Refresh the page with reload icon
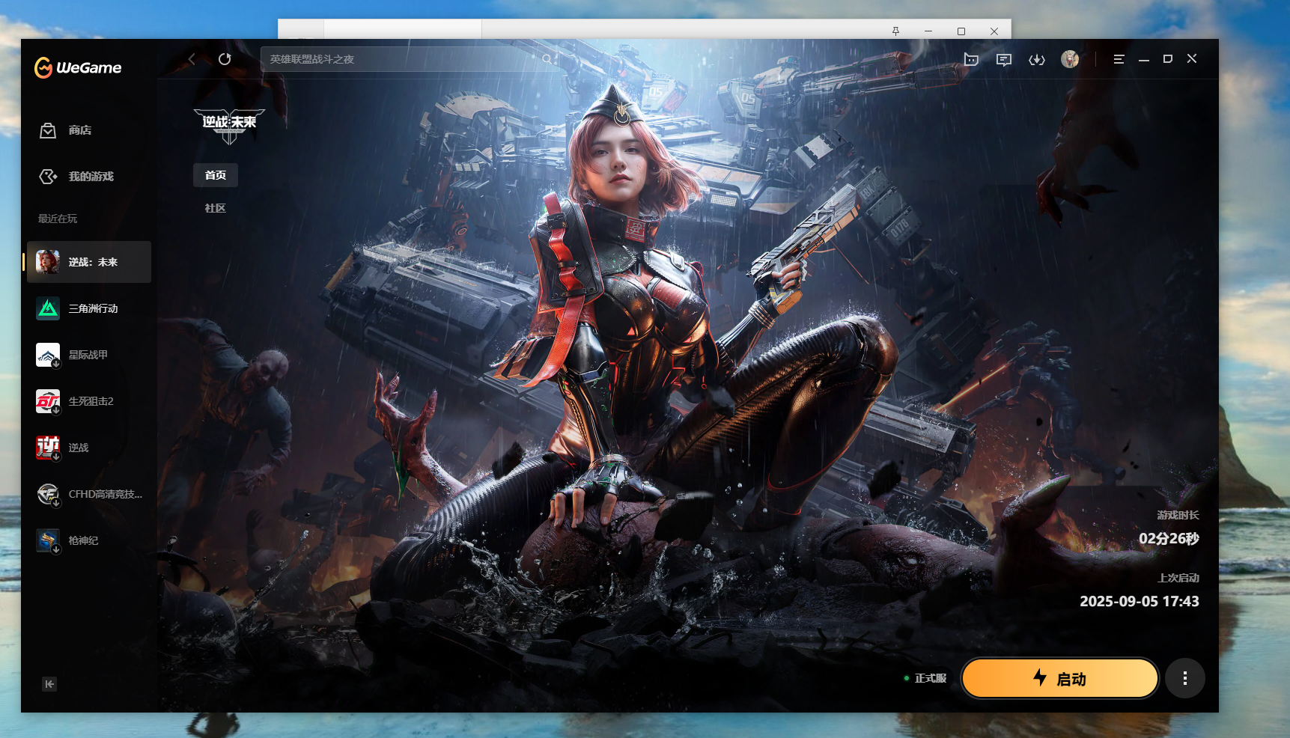This screenshot has width=1290, height=738. tap(225, 59)
